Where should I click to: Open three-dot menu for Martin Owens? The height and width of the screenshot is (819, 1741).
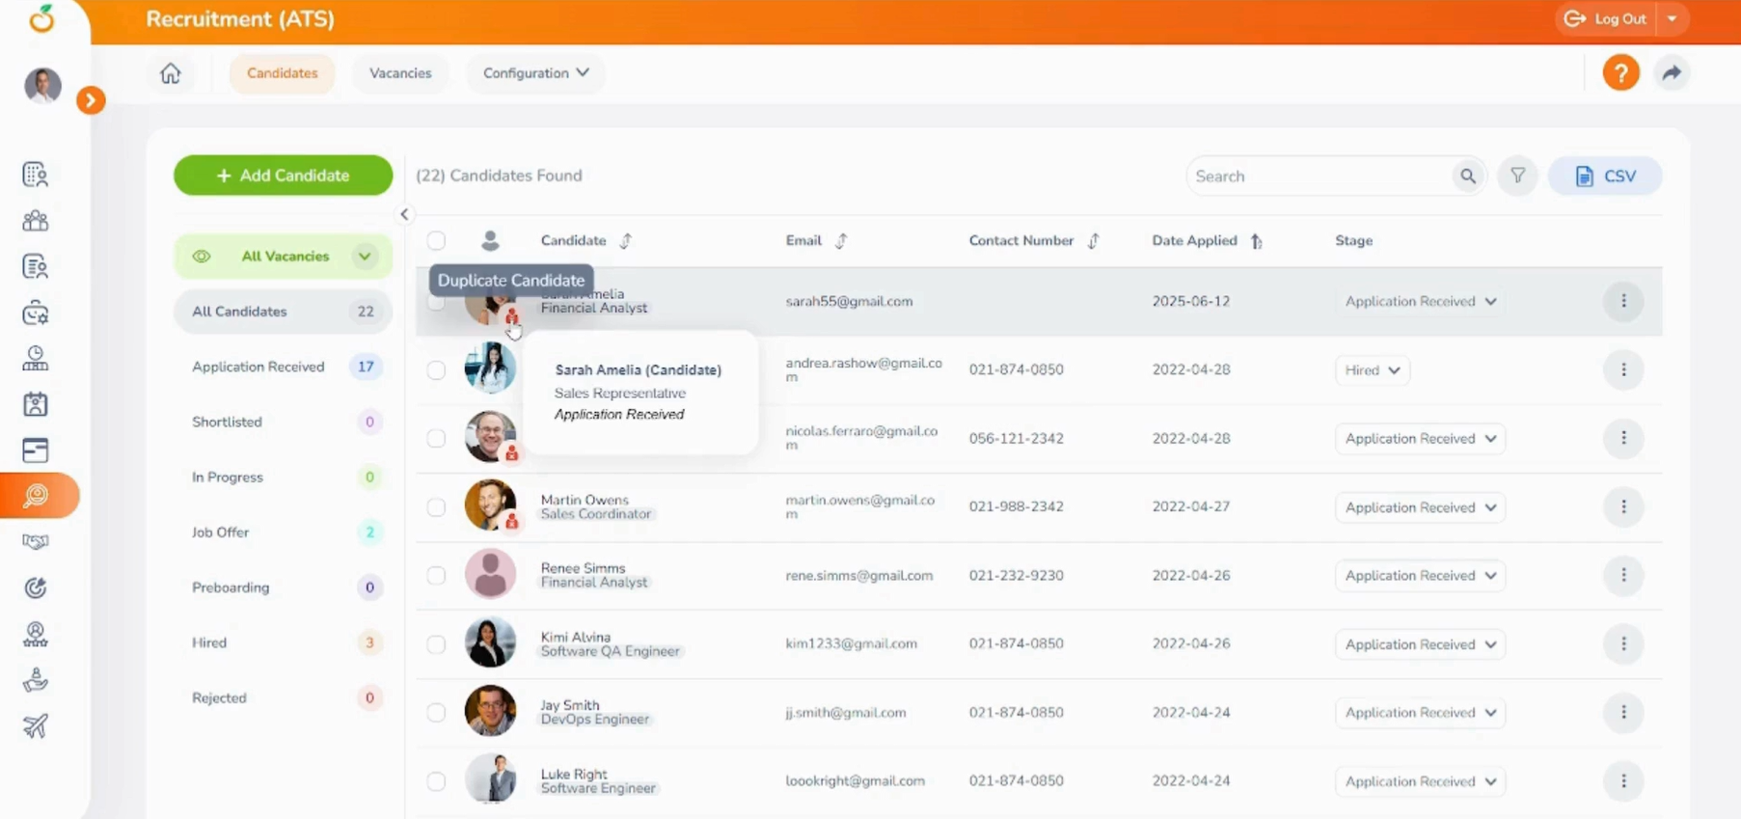point(1622,506)
